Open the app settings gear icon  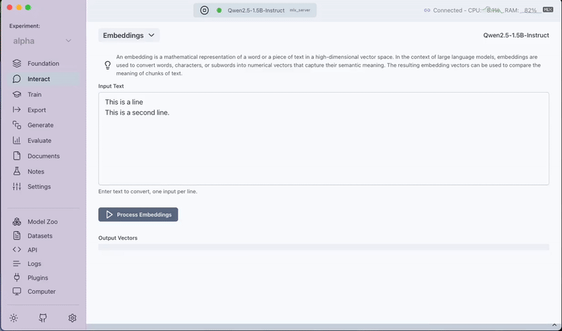tap(72, 318)
